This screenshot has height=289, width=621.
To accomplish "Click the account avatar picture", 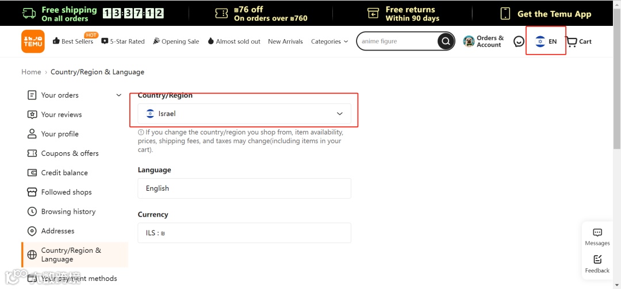I will point(469,41).
